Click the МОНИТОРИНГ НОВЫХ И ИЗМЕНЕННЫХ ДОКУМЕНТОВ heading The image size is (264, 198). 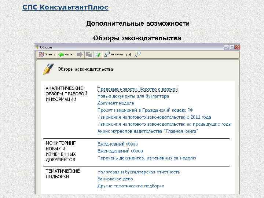tap(61, 151)
